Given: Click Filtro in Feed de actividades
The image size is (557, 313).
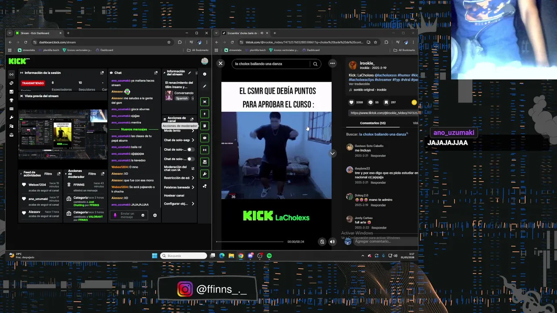Looking at the screenshot, I should point(48,174).
